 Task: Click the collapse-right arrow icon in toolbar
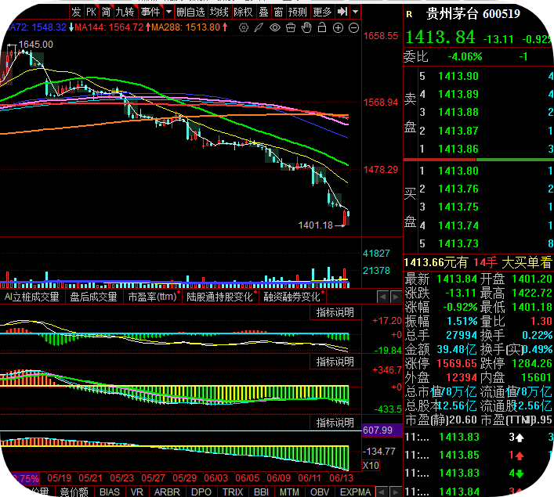[342, 12]
